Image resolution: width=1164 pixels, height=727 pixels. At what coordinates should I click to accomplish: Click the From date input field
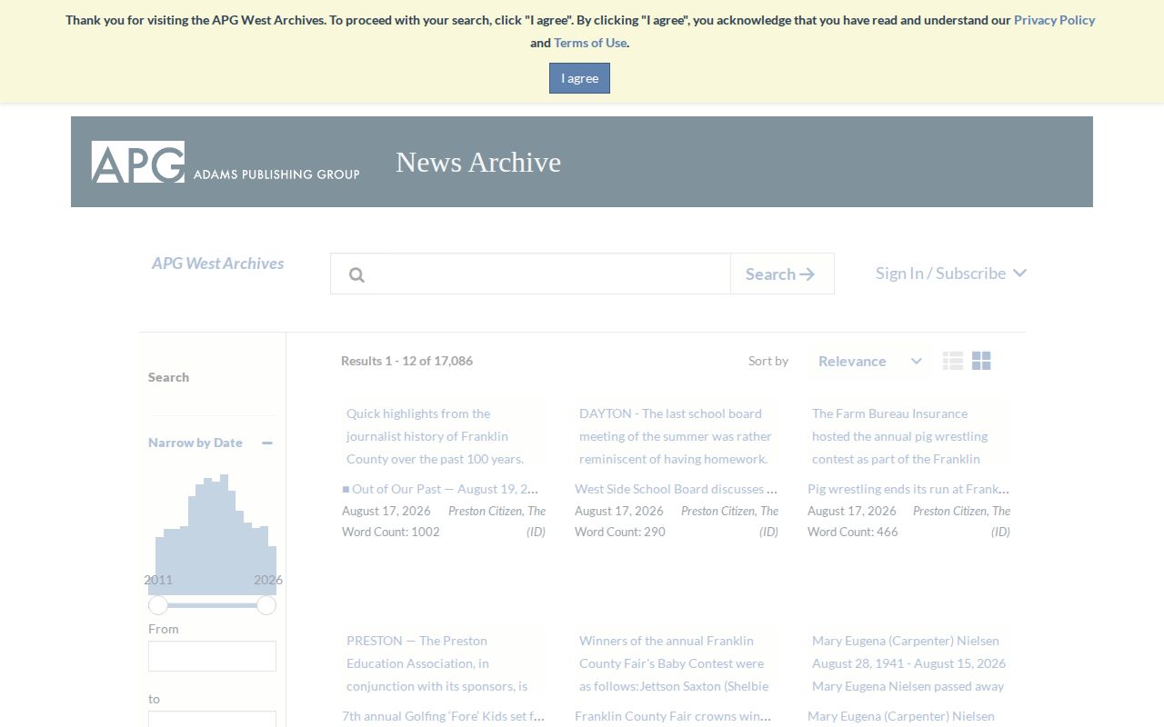point(212,656)
